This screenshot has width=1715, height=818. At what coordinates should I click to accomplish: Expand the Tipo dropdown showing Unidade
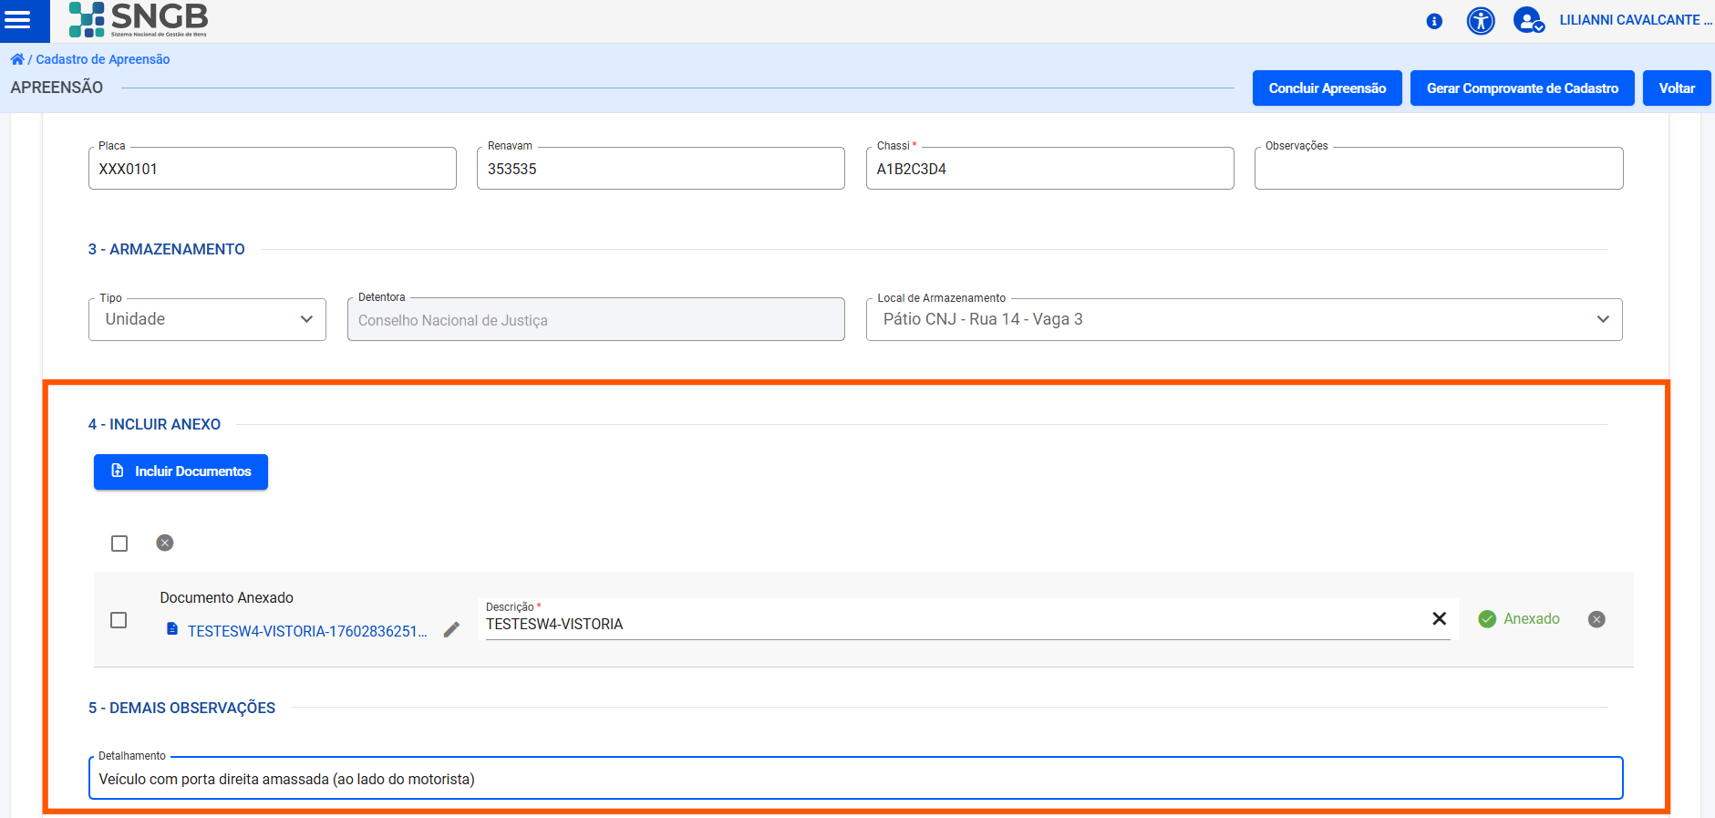[x=207, y=320]
